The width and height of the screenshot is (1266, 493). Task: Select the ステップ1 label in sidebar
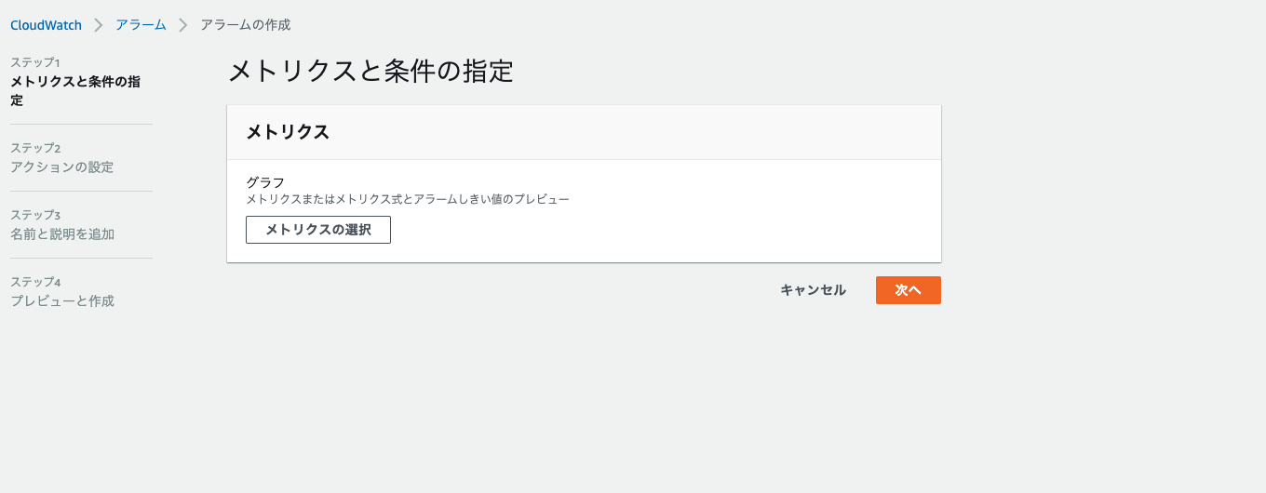tap(34, 62)
